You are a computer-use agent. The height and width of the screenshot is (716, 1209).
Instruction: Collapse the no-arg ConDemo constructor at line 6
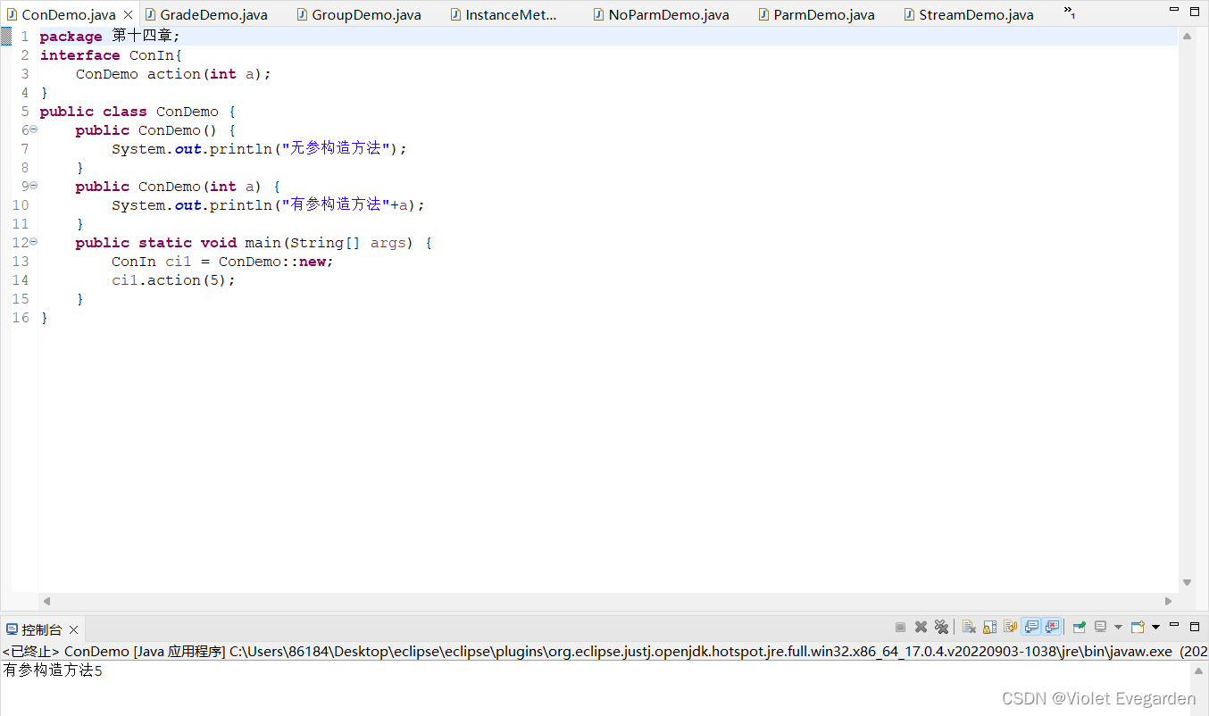tap(33, 129)
